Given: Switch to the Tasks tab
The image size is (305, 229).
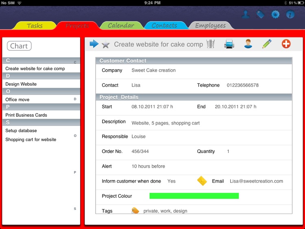Looking at the screenshot, I should coord(35,26).
